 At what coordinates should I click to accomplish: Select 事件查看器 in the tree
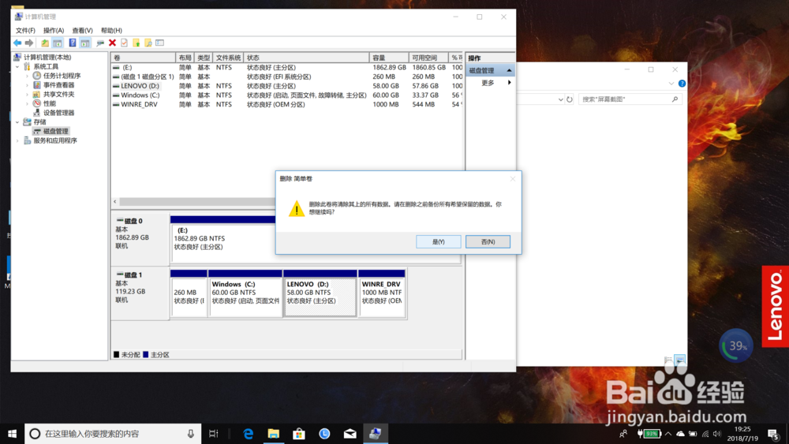[58, 85]
